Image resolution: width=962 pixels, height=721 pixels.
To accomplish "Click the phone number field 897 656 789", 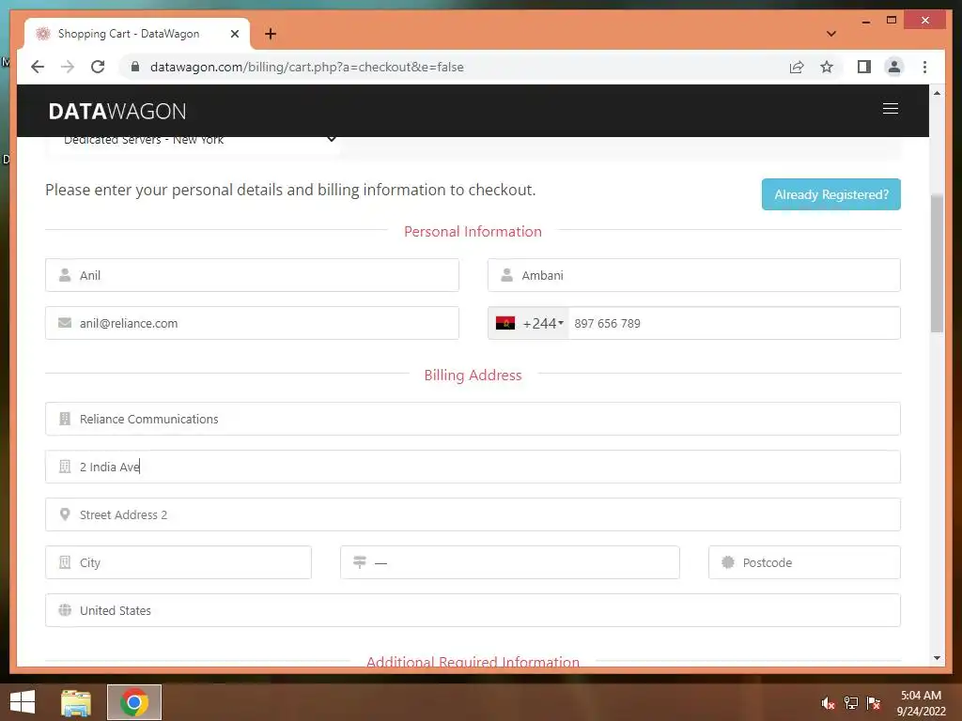I will pos(734,323).
